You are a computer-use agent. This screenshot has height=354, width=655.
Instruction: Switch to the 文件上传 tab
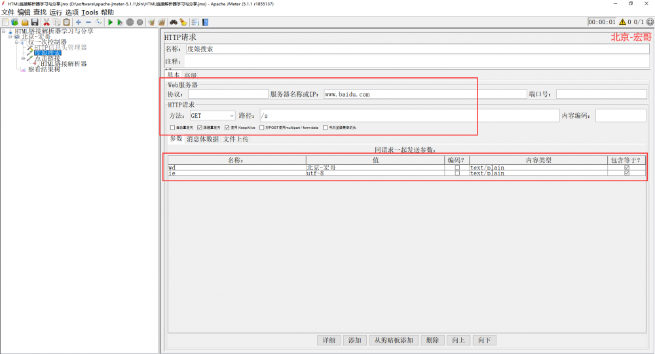tap(236, 139)
